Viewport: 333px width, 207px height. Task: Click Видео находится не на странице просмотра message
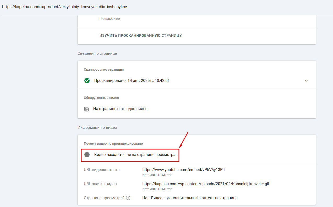click(135, 155)
